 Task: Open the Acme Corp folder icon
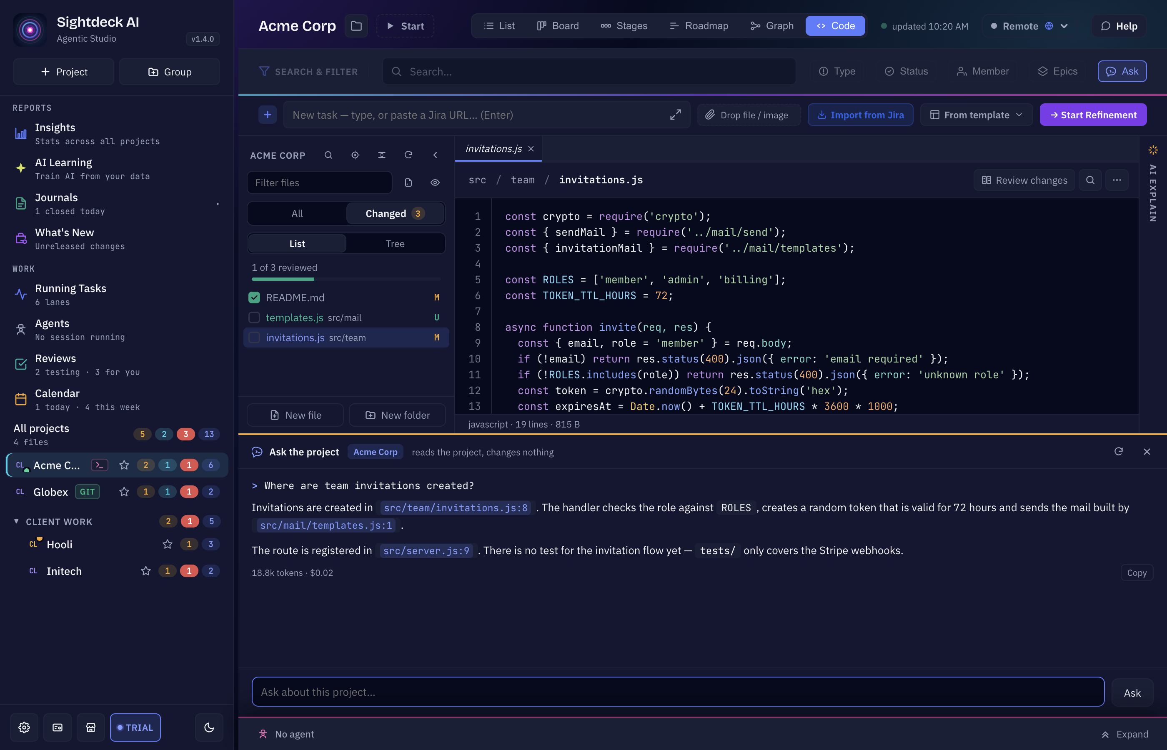tap(356, 26)
